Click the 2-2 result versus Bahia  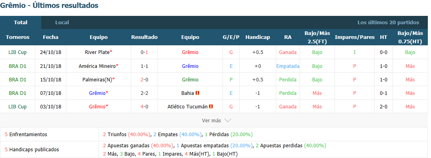click(144, 93)
